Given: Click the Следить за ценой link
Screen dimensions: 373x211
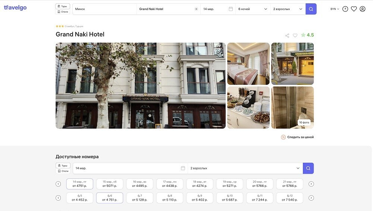Looking at the screenshot, I should point(297,137).
